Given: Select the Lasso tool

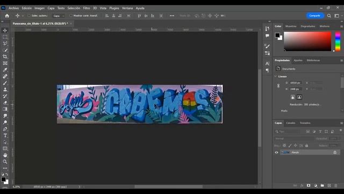Looking at the screenshot, I should tap(5, 43).
